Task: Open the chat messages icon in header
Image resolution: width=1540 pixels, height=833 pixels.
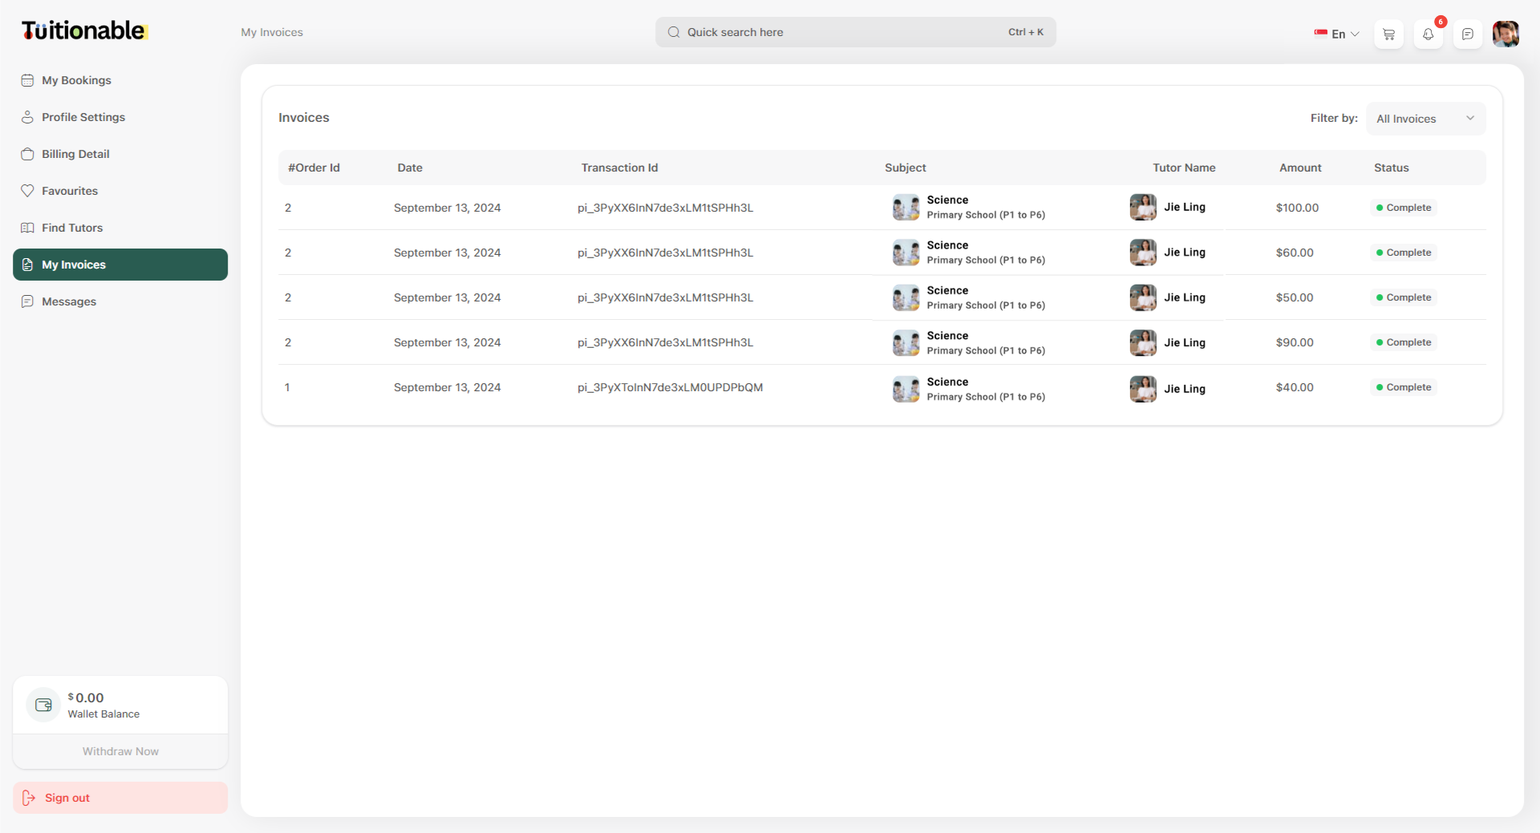Action: [1467, 34]
